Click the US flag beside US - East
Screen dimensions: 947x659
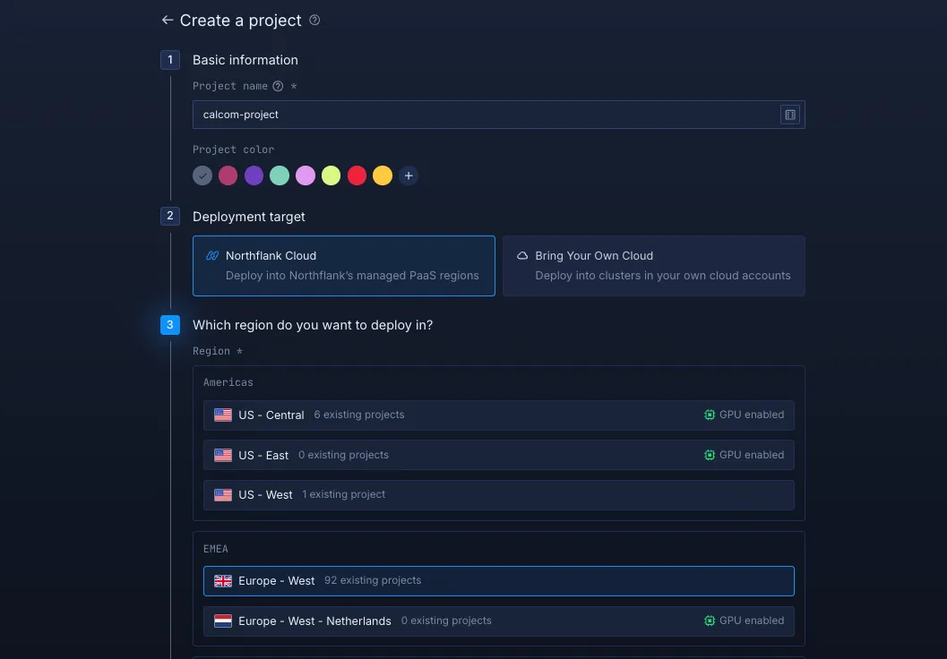(223, 455)
